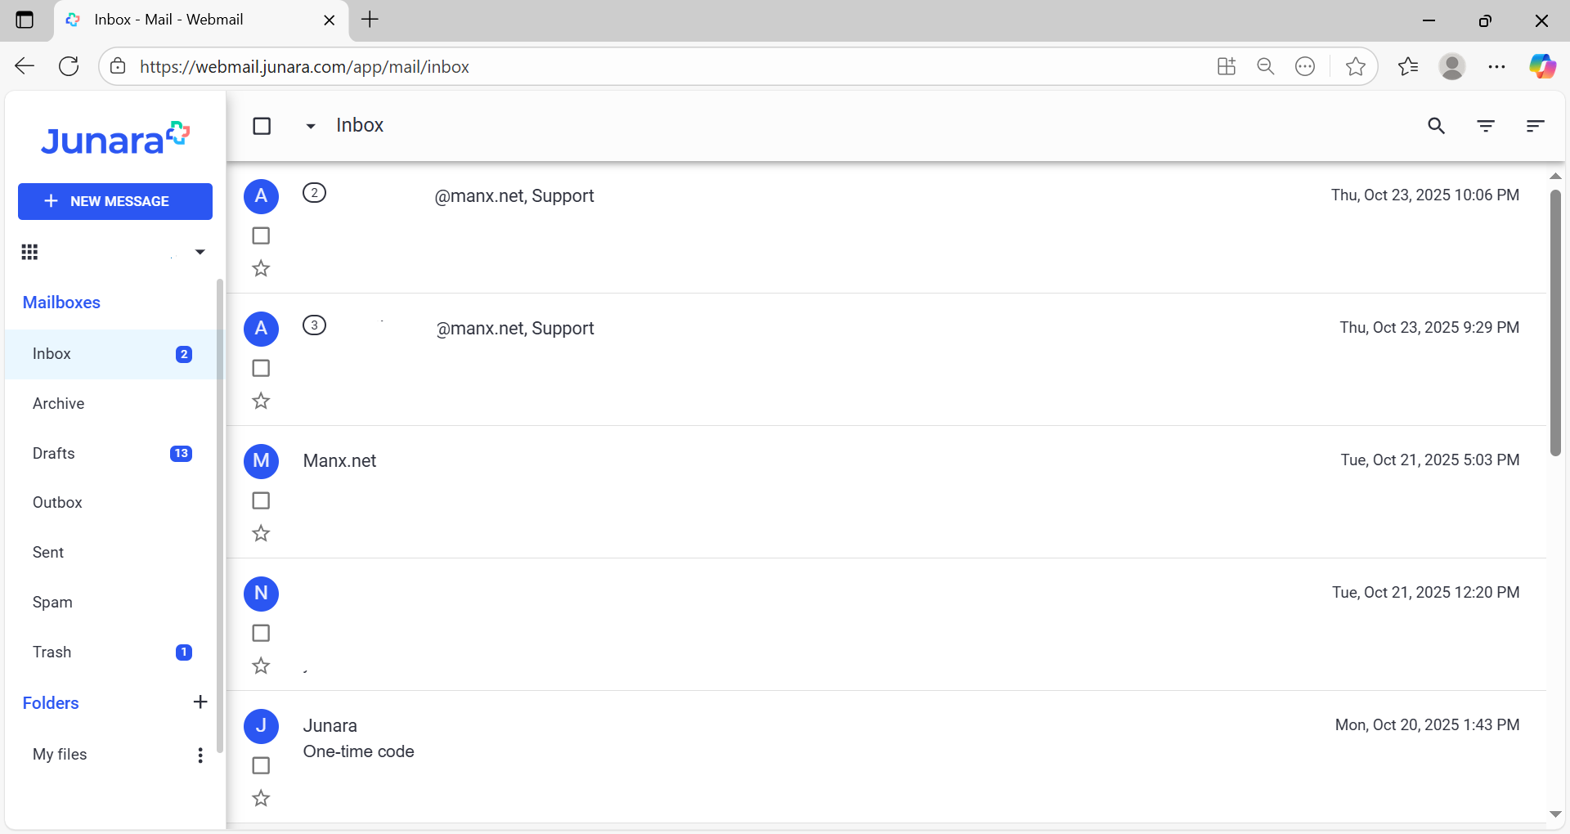Click the Junara logo
1570x834 pixels.
[x=115, y=138]
